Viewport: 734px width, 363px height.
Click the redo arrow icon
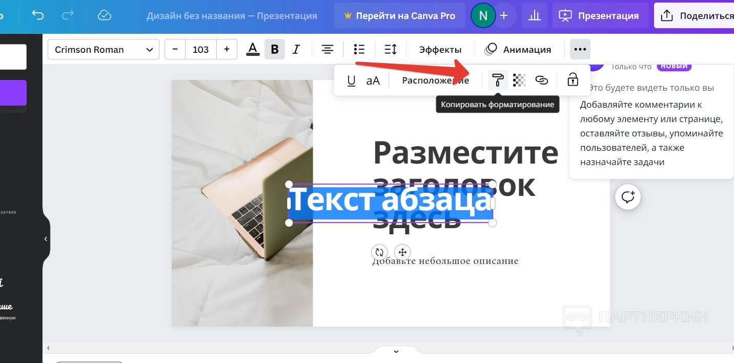pos(68,15)
